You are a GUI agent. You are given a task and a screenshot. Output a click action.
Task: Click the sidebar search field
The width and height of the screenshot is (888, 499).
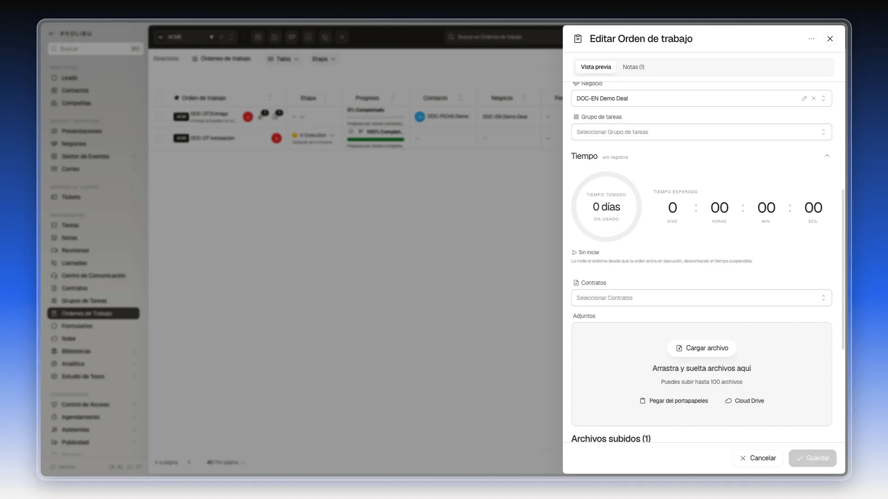coord(95,49)
